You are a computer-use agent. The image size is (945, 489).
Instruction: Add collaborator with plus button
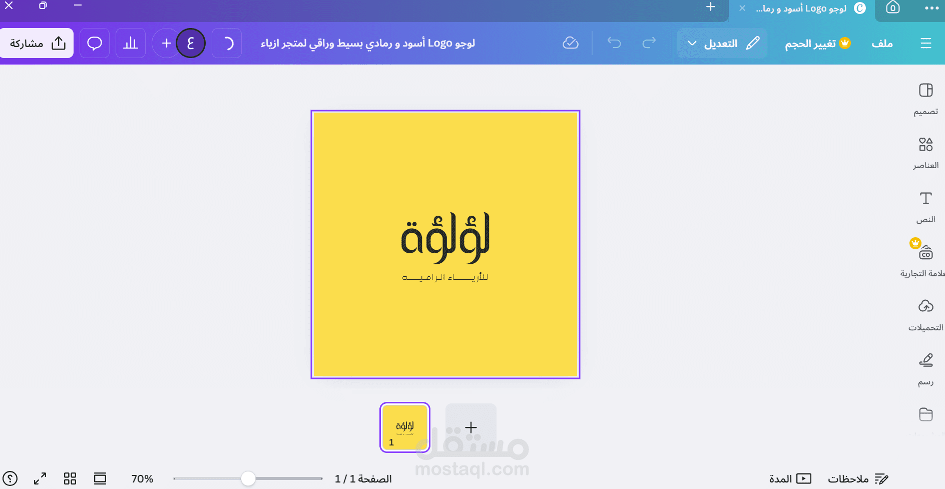[x=166, y=44]
